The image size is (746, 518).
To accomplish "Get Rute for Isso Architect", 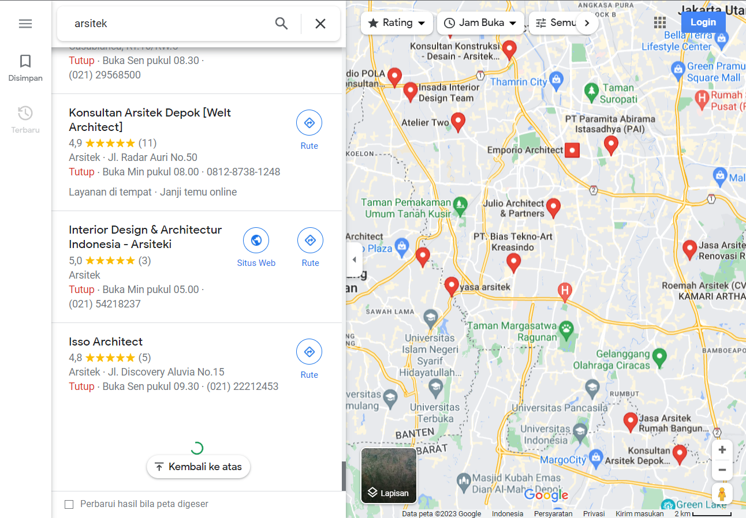I will (x=309, y=359).
